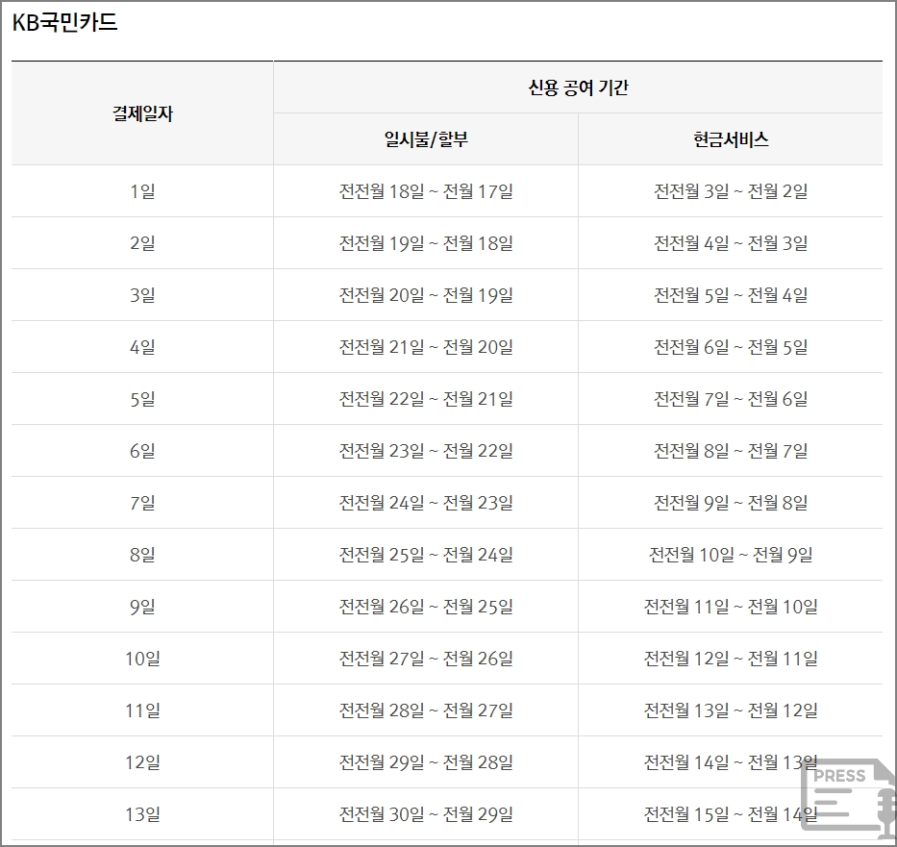Click cash service cell 전전월 6일 ~ 전월 5일

tap(731, 346)
